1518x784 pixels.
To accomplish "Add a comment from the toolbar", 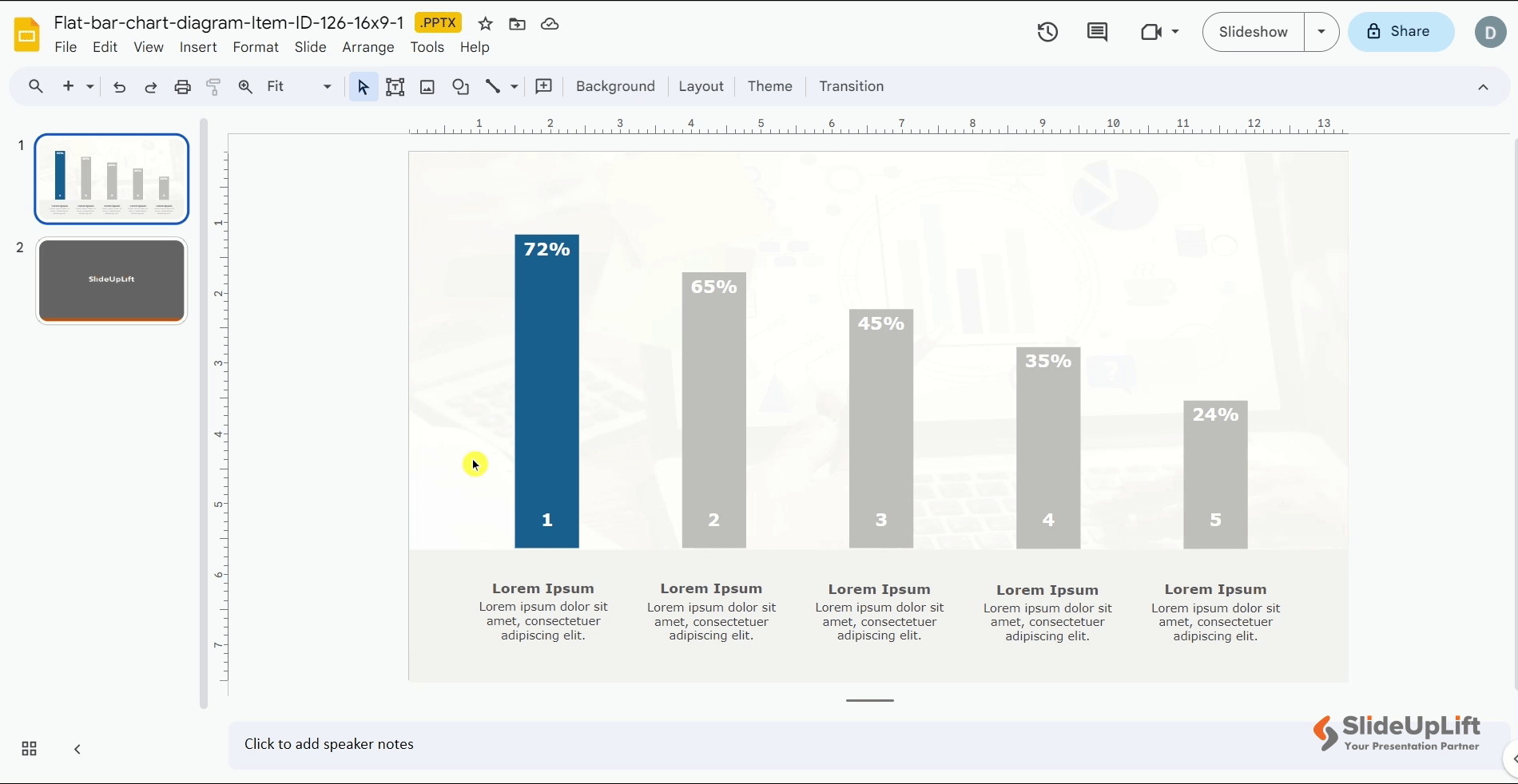I will [543, 86].
